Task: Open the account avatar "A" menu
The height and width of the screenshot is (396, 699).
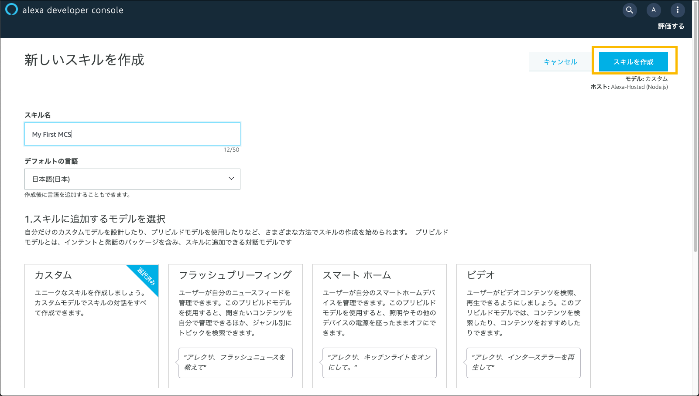Action: click(x=653, y=10)
